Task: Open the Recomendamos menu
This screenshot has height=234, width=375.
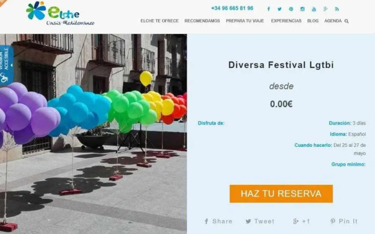Action: pos(202,21)
